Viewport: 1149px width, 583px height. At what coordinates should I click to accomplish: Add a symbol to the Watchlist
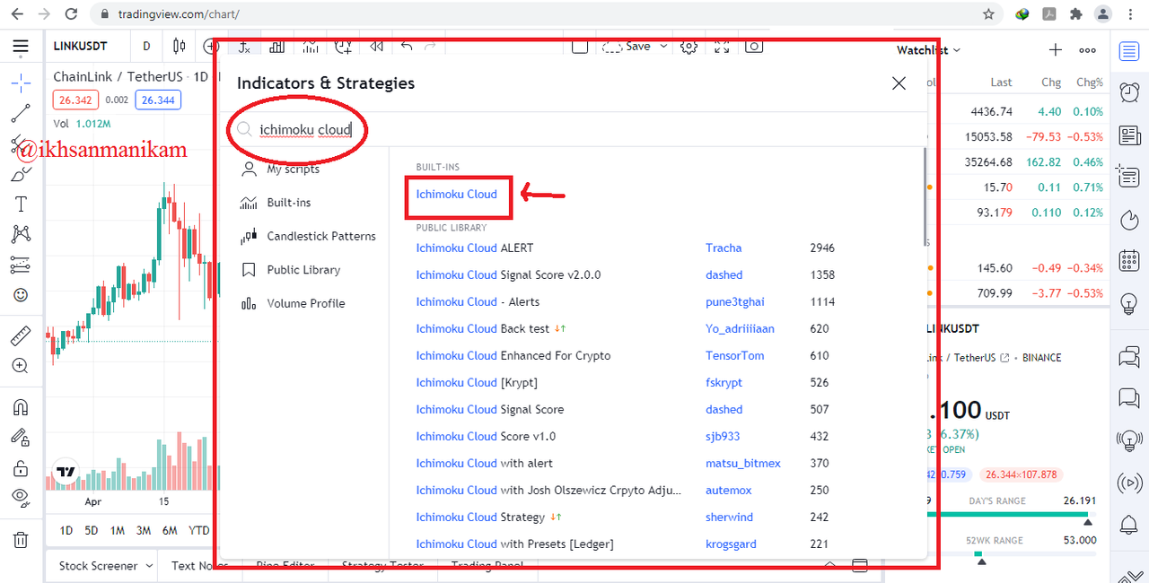1056,50
